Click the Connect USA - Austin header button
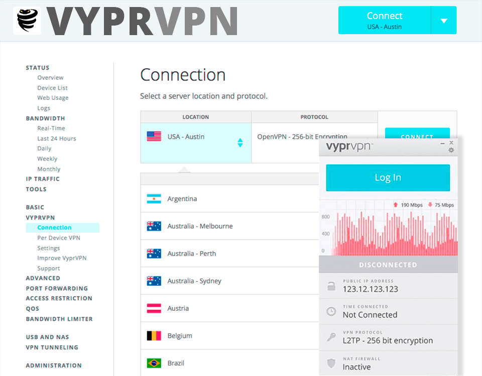Viewport: 482px width, 376px height. pyautogui.click(x=385, y=20)
